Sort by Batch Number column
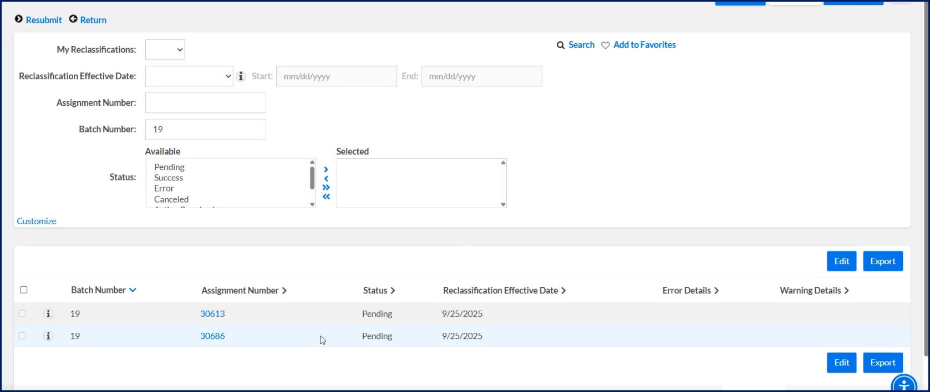The width and height of the screenshot is (930, 392). click(103, 290)
